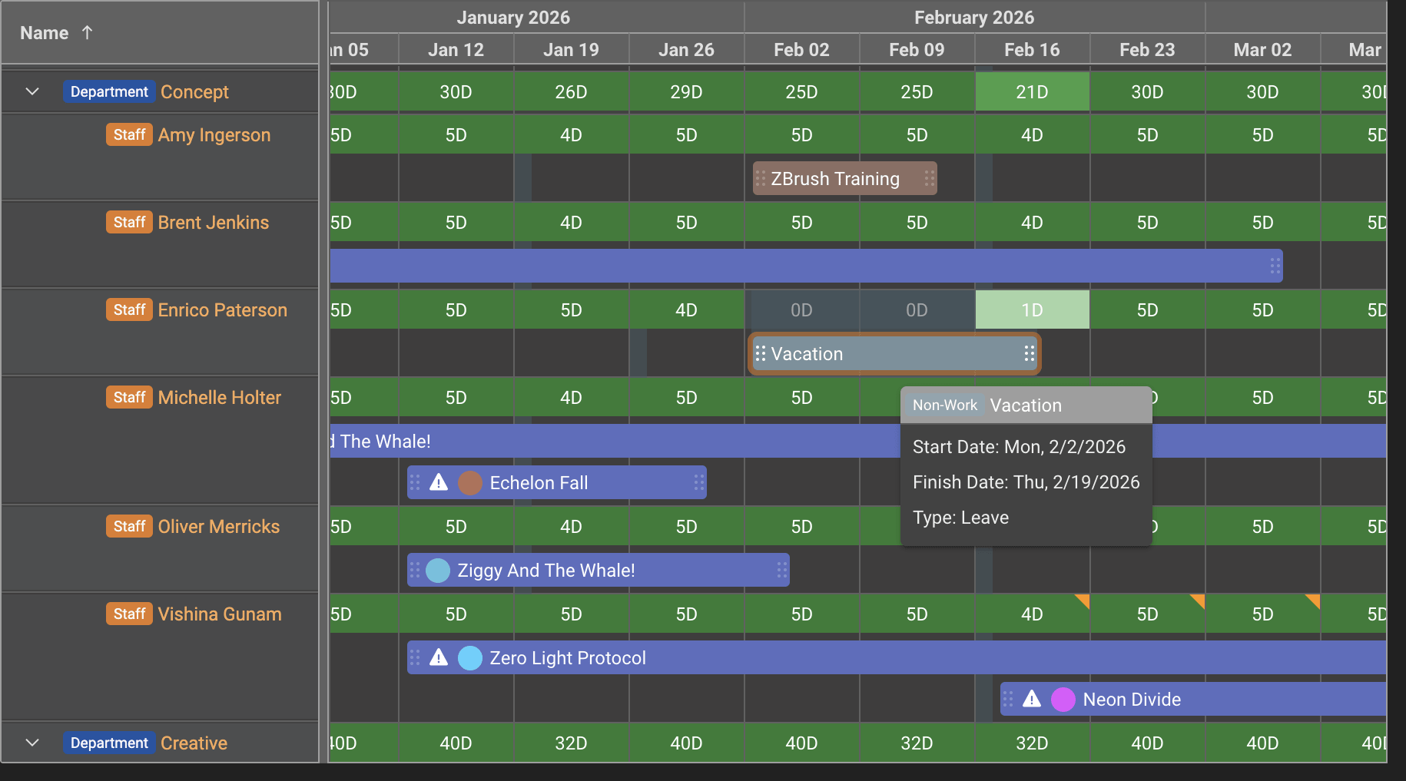Grab the left handle of ZBrush Training
1406x781 pixels.
point(761,178)
